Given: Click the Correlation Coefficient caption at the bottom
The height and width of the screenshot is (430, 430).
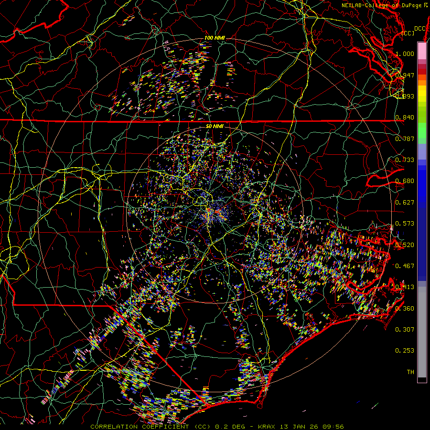Looking at the screenshot, I should pos(217,427).
